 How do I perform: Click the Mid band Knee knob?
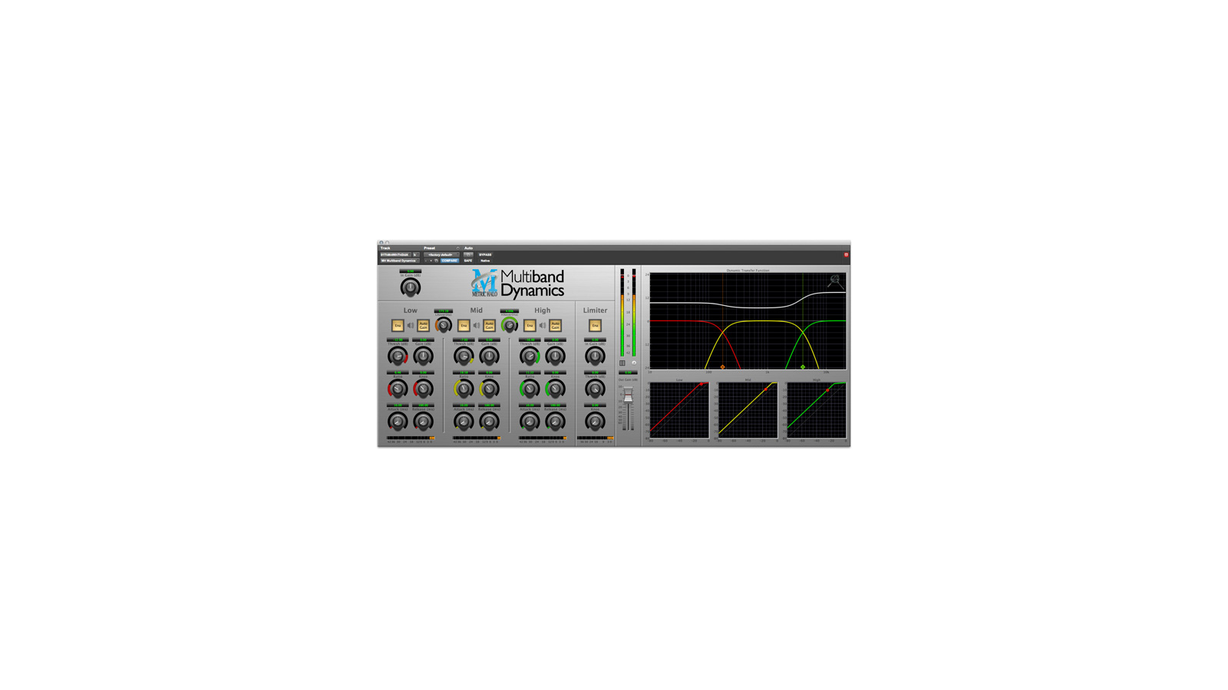click(489, 389)
